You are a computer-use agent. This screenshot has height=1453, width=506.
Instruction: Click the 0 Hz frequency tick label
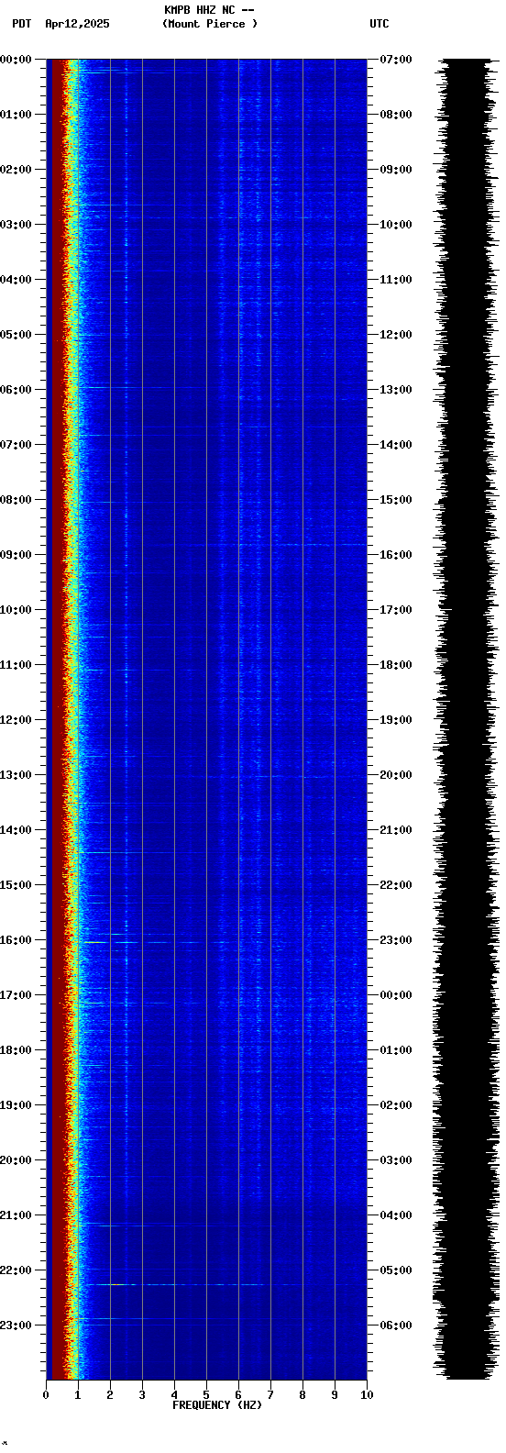(46, 1395)
